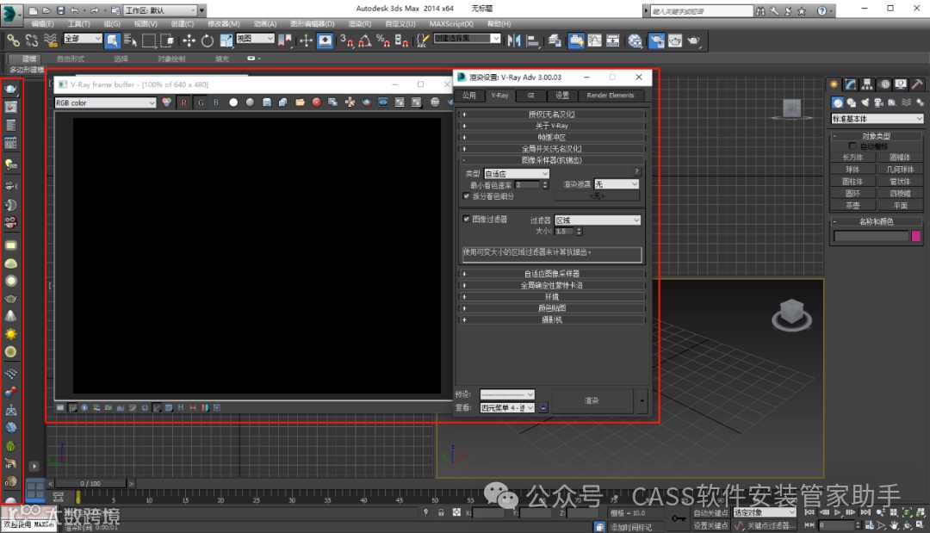Screen dimensions: 930x533
Task: Click the teapot icon atop left toolbar
Action: pyautogui.click(x=10, y=89)
